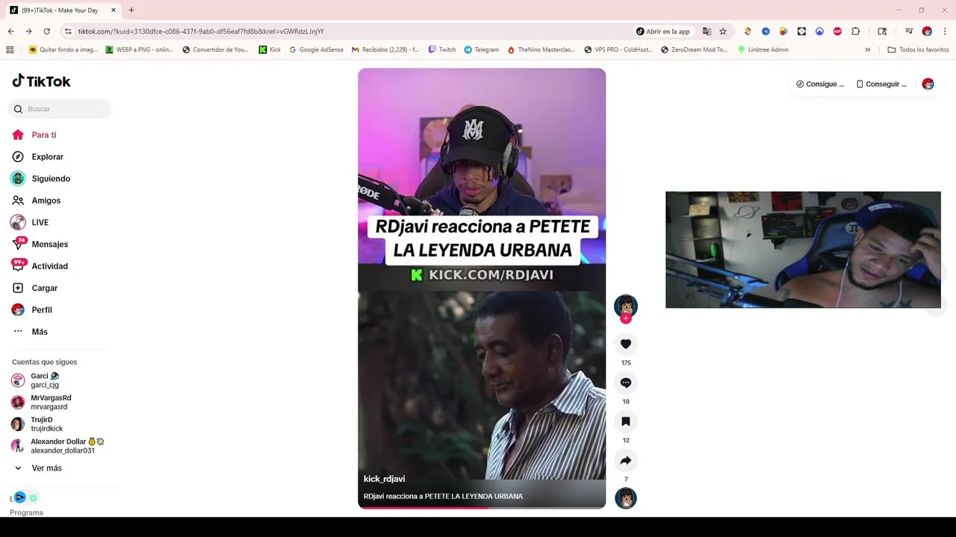Click the TikTok logo
This screenshot has width=956, height=537.
tap(41, 81)
